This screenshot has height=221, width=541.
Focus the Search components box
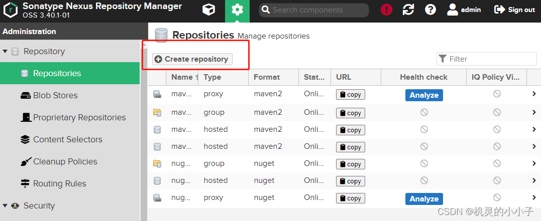[313, 10]
